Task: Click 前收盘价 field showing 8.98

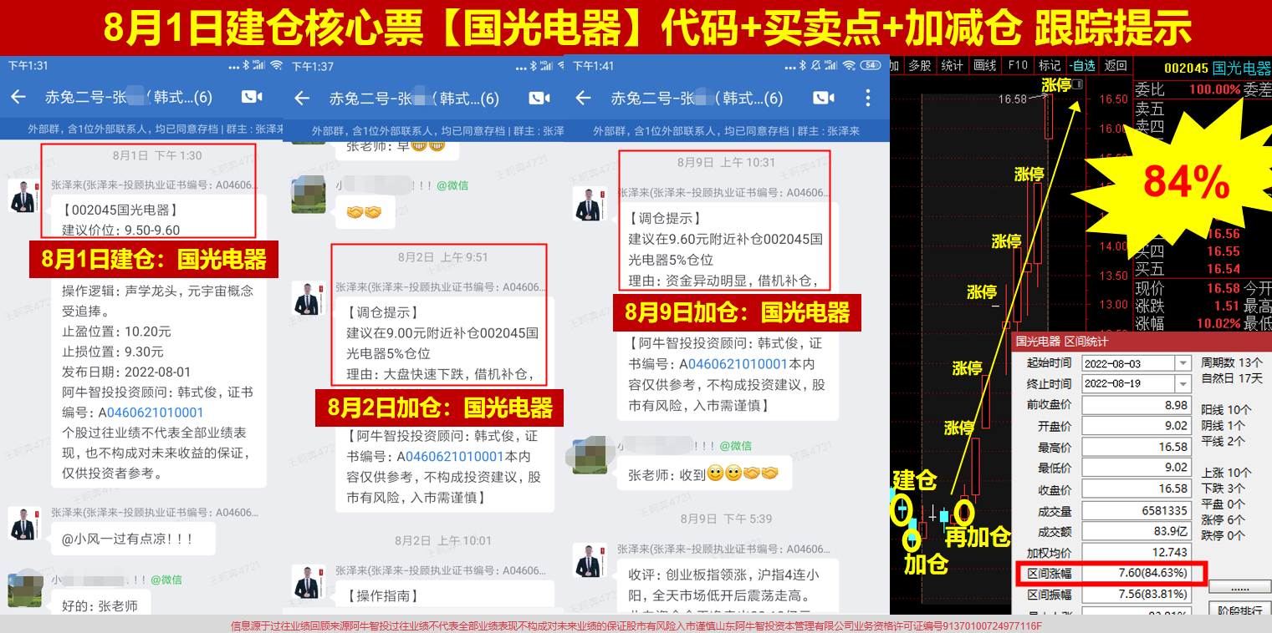Action: pos(1136,405)
